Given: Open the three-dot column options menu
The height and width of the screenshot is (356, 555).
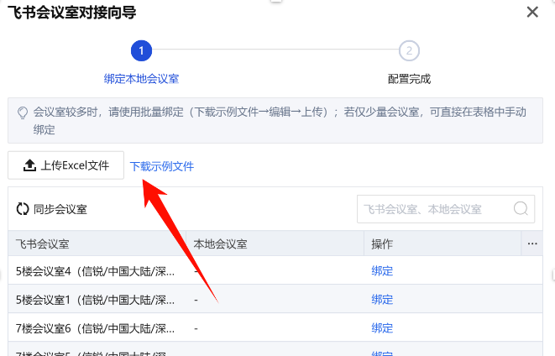Looking at the screenshot, I should (532, 244).
